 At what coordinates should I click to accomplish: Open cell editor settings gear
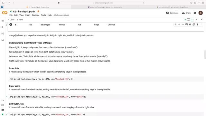(x=190, y=24)
